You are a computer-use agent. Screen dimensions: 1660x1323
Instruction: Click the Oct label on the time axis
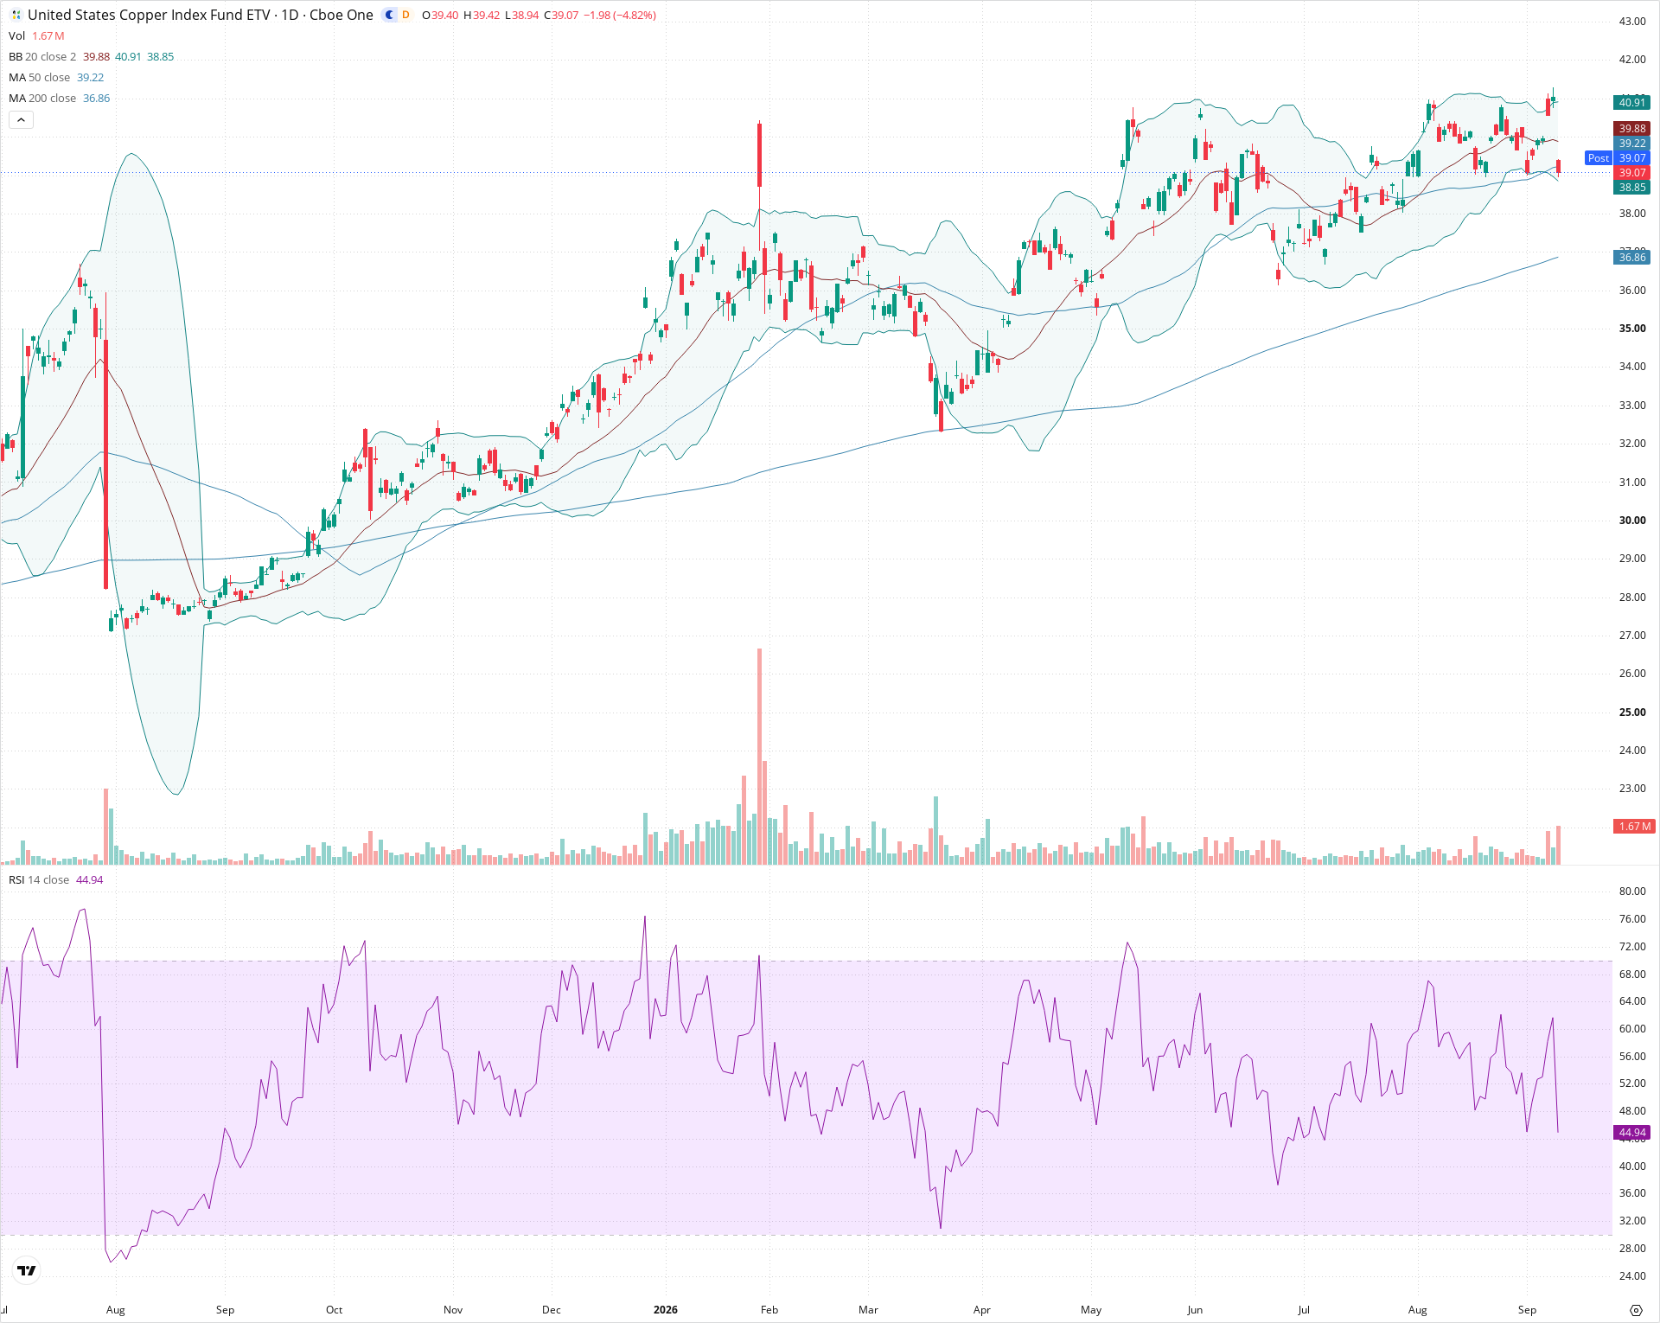click(334, 1310)
